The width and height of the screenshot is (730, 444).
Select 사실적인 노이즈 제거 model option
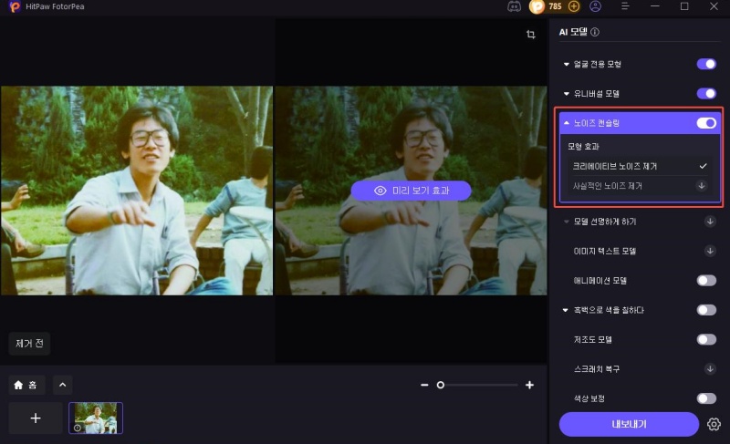(x=641, y=185)
